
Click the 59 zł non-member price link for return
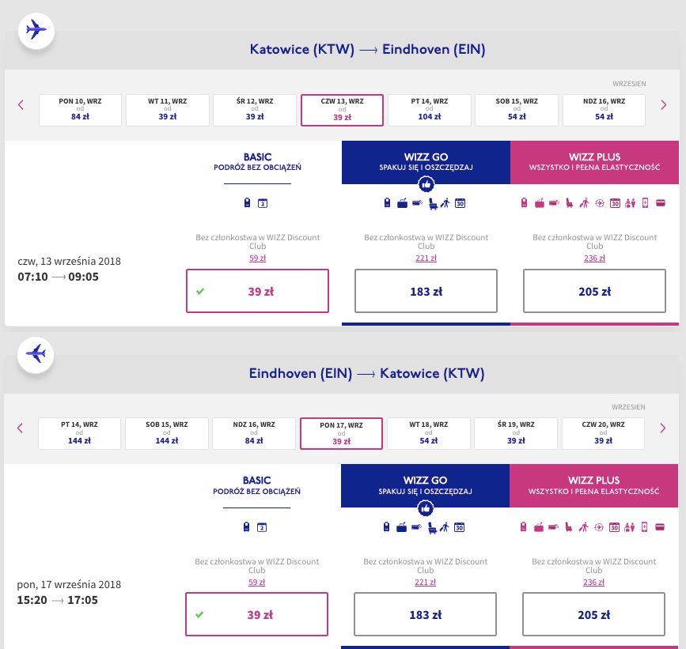coord(257,583)
